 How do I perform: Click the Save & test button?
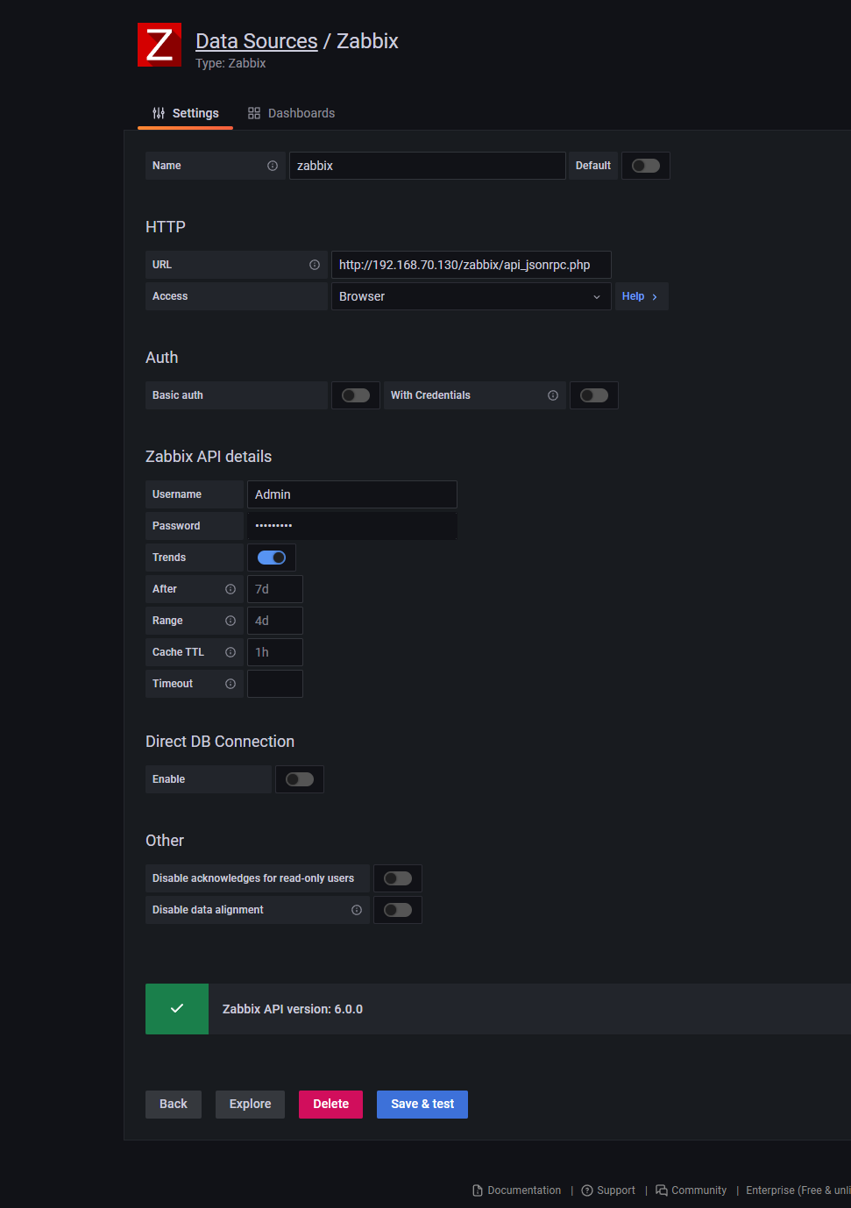point(422,1104)
